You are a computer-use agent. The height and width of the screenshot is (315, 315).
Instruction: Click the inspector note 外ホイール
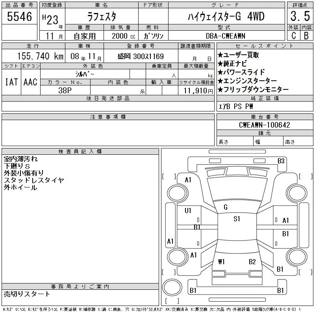(20, 187)
